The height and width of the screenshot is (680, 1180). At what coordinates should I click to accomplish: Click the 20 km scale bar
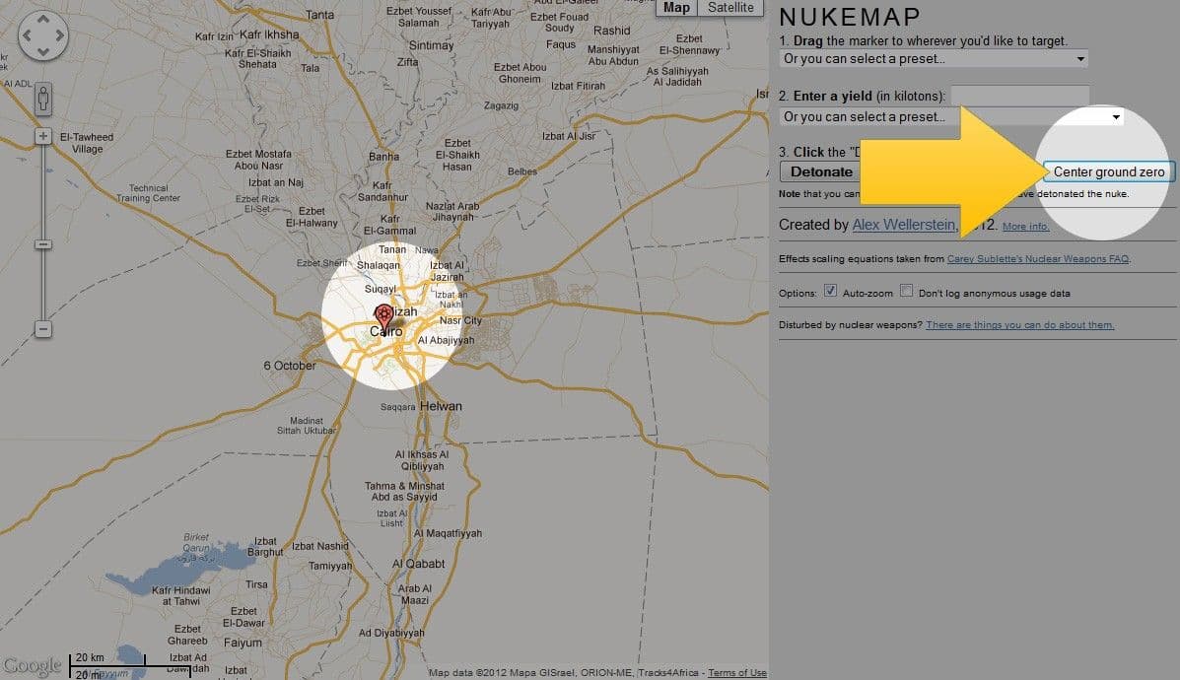(107, 660)
